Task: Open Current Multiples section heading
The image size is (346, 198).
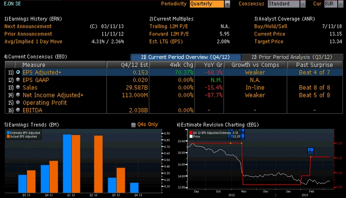Action: 171,19
